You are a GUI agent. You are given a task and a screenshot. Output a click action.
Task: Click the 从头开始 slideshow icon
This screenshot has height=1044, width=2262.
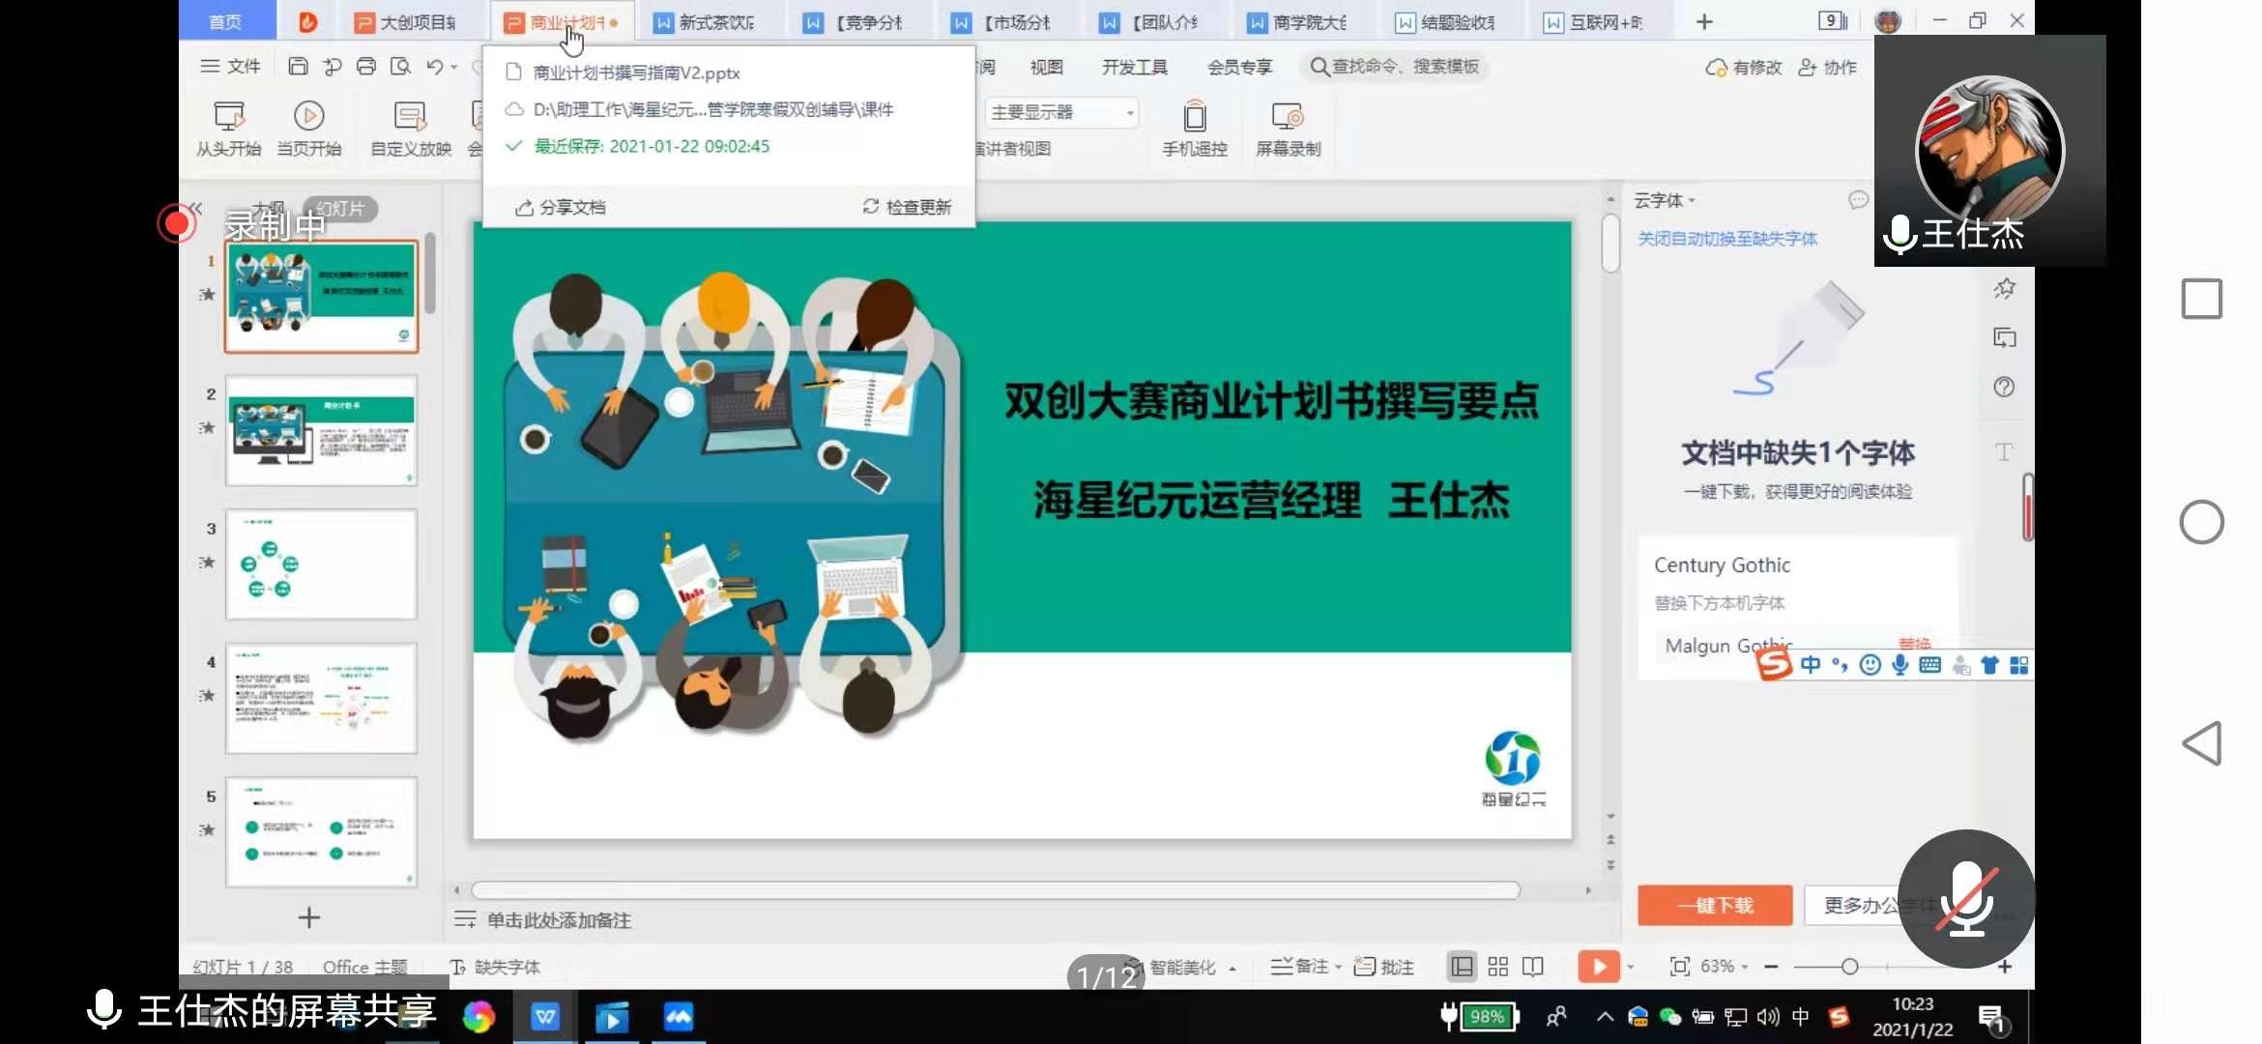pyautogui.click(x=228, y=117)
